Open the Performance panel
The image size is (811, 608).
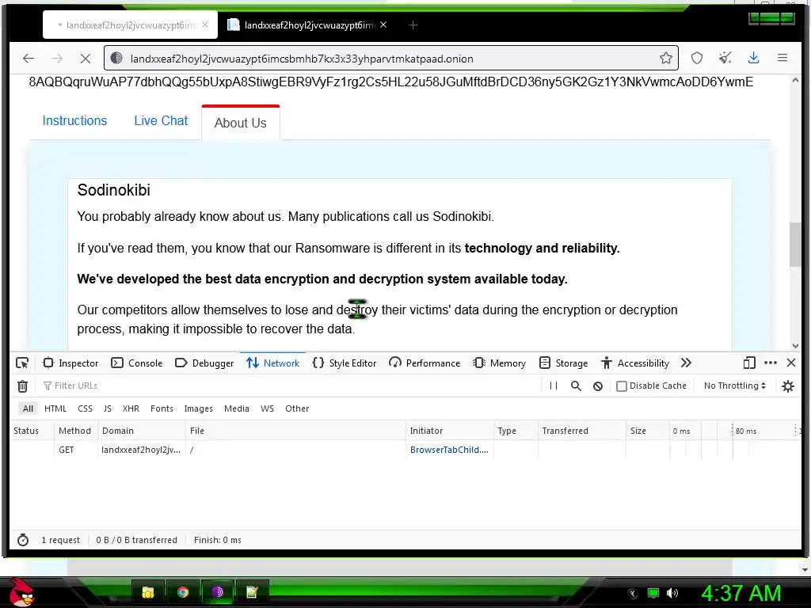tap(425, 363)
